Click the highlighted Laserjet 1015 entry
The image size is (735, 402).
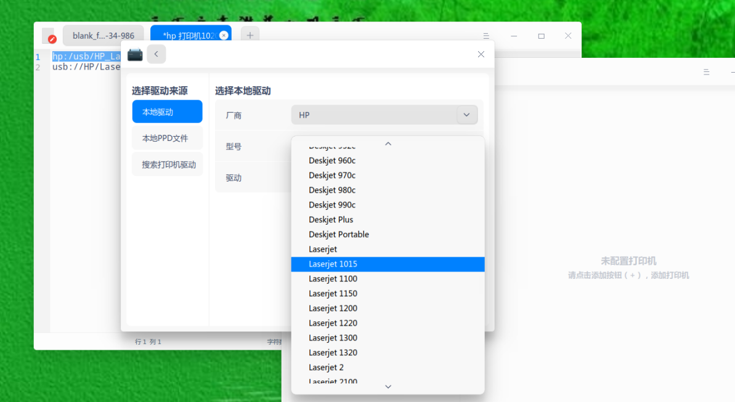pos(333,263)
